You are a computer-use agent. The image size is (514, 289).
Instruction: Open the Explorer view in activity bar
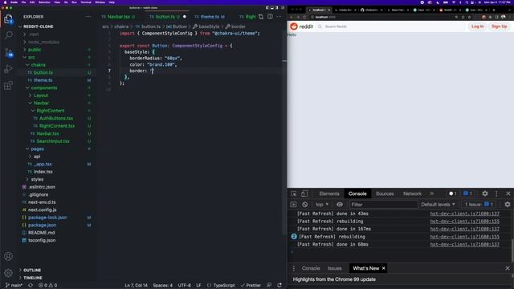(x=9, y=19)
